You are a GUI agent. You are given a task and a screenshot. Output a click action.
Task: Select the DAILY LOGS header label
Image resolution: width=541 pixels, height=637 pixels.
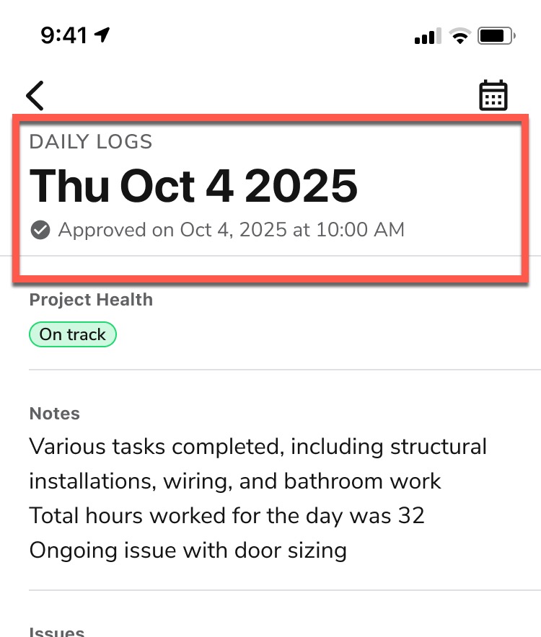(x=90, y=142)
